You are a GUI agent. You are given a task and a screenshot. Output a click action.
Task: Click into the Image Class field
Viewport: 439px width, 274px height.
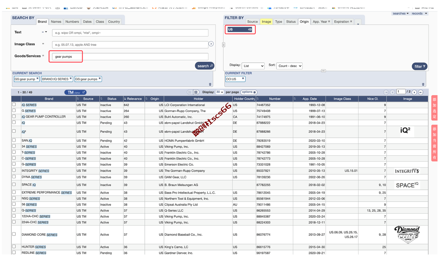[x=130, y=45]
